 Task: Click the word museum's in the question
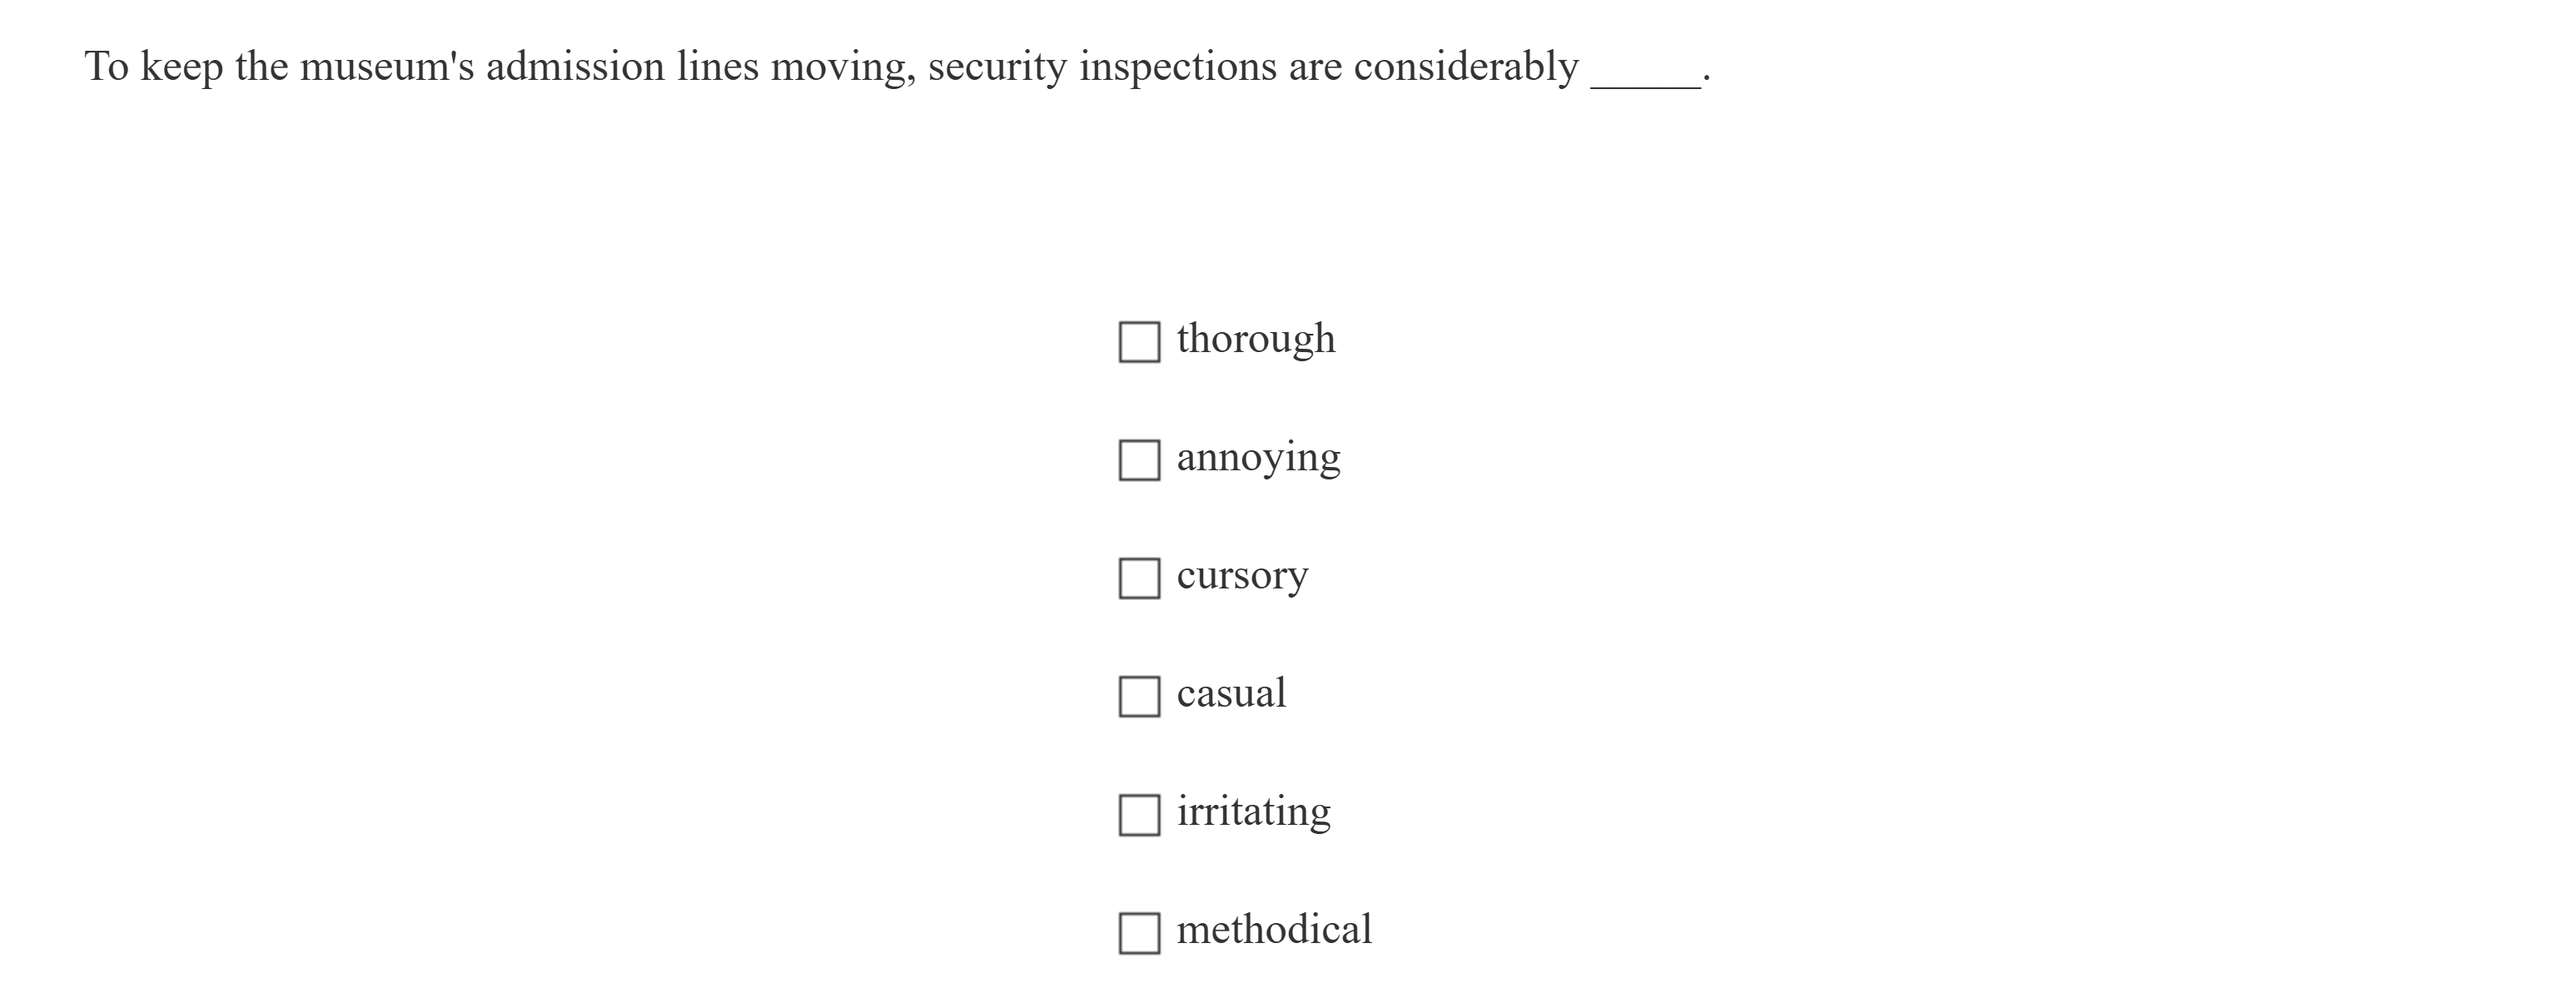click(387, 67)
